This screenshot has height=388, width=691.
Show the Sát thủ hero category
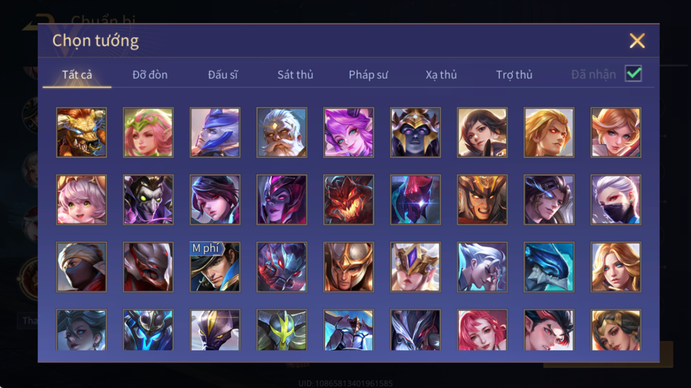pyautogui.click(x=295, y=74)
